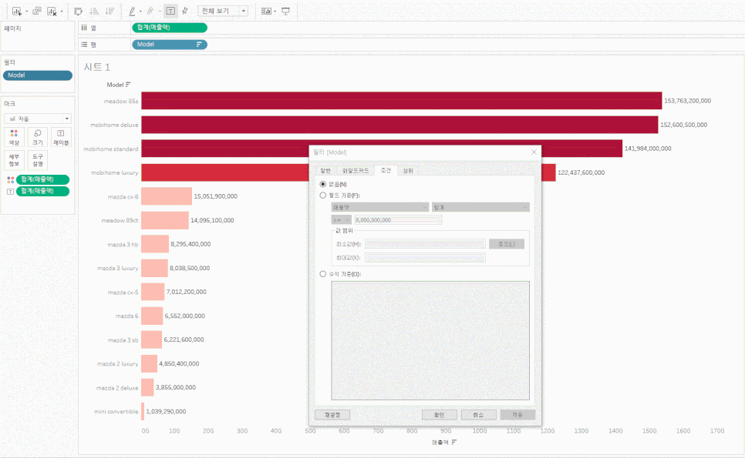Click the Group Members paperclip icon

(x=150, y=11)
